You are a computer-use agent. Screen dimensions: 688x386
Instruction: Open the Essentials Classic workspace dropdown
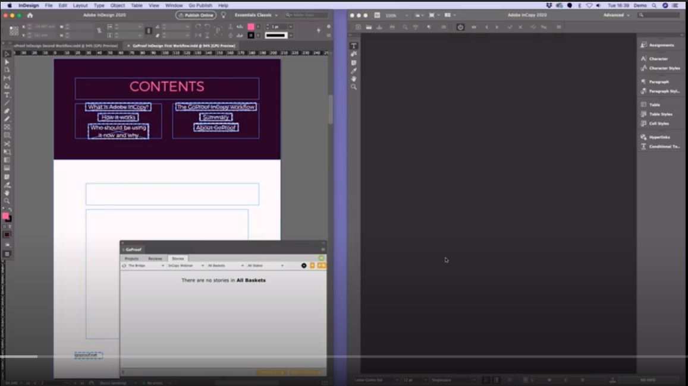tap(256, 15)
